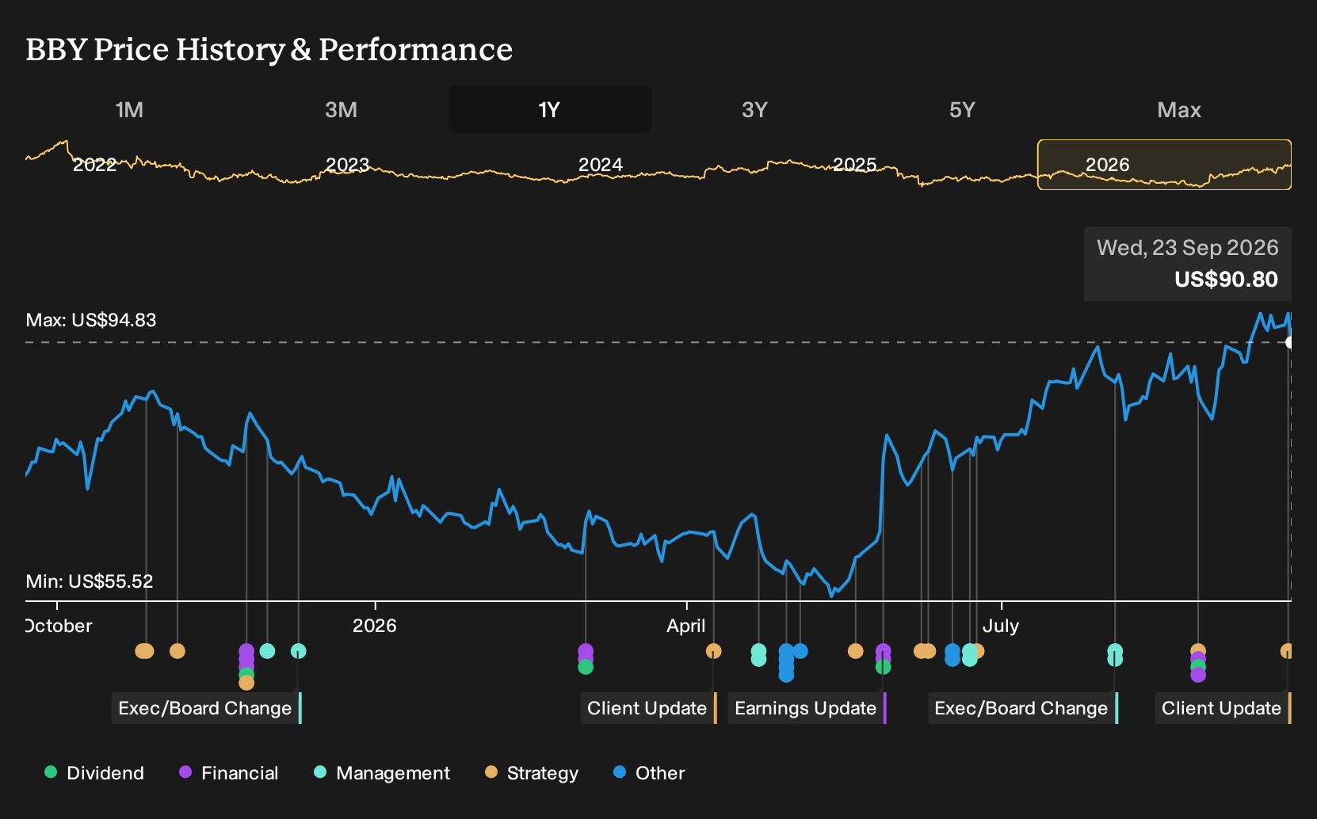Select the Management marker above the left Exec/Board Change label
This screenshot has width=1317, height=819.
click(298, 651)
